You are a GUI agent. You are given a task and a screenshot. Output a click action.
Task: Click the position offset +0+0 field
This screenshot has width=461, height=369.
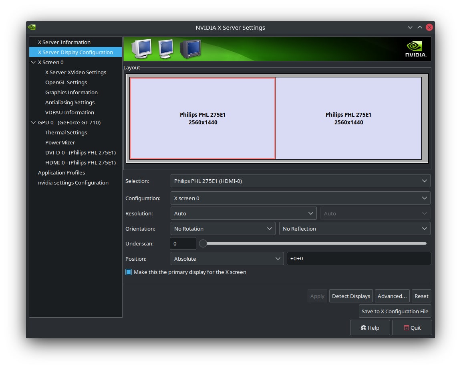click(x=359, y=259)
